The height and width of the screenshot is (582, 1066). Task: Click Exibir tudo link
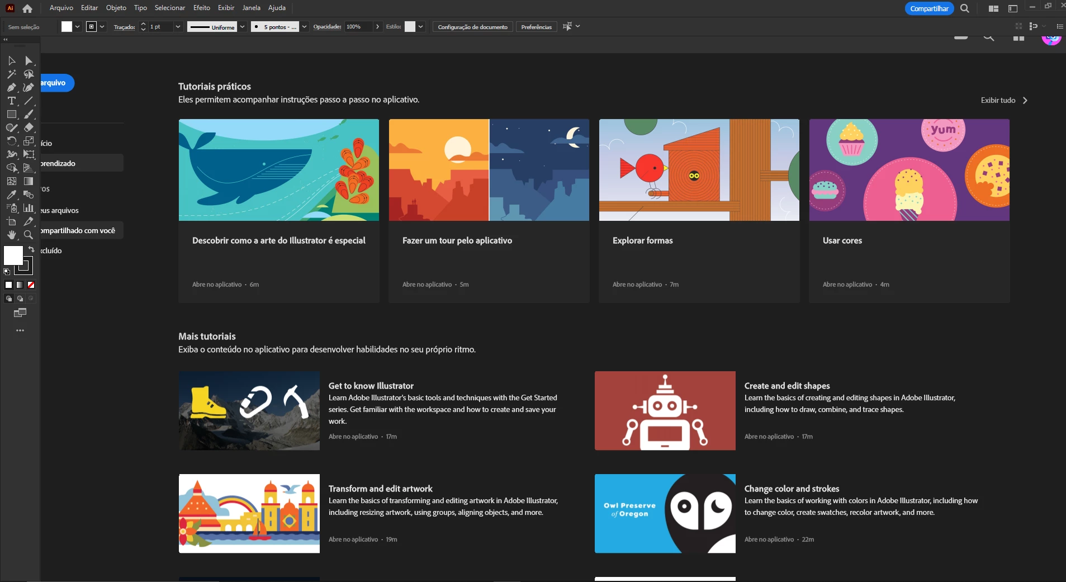point(1003,100)
